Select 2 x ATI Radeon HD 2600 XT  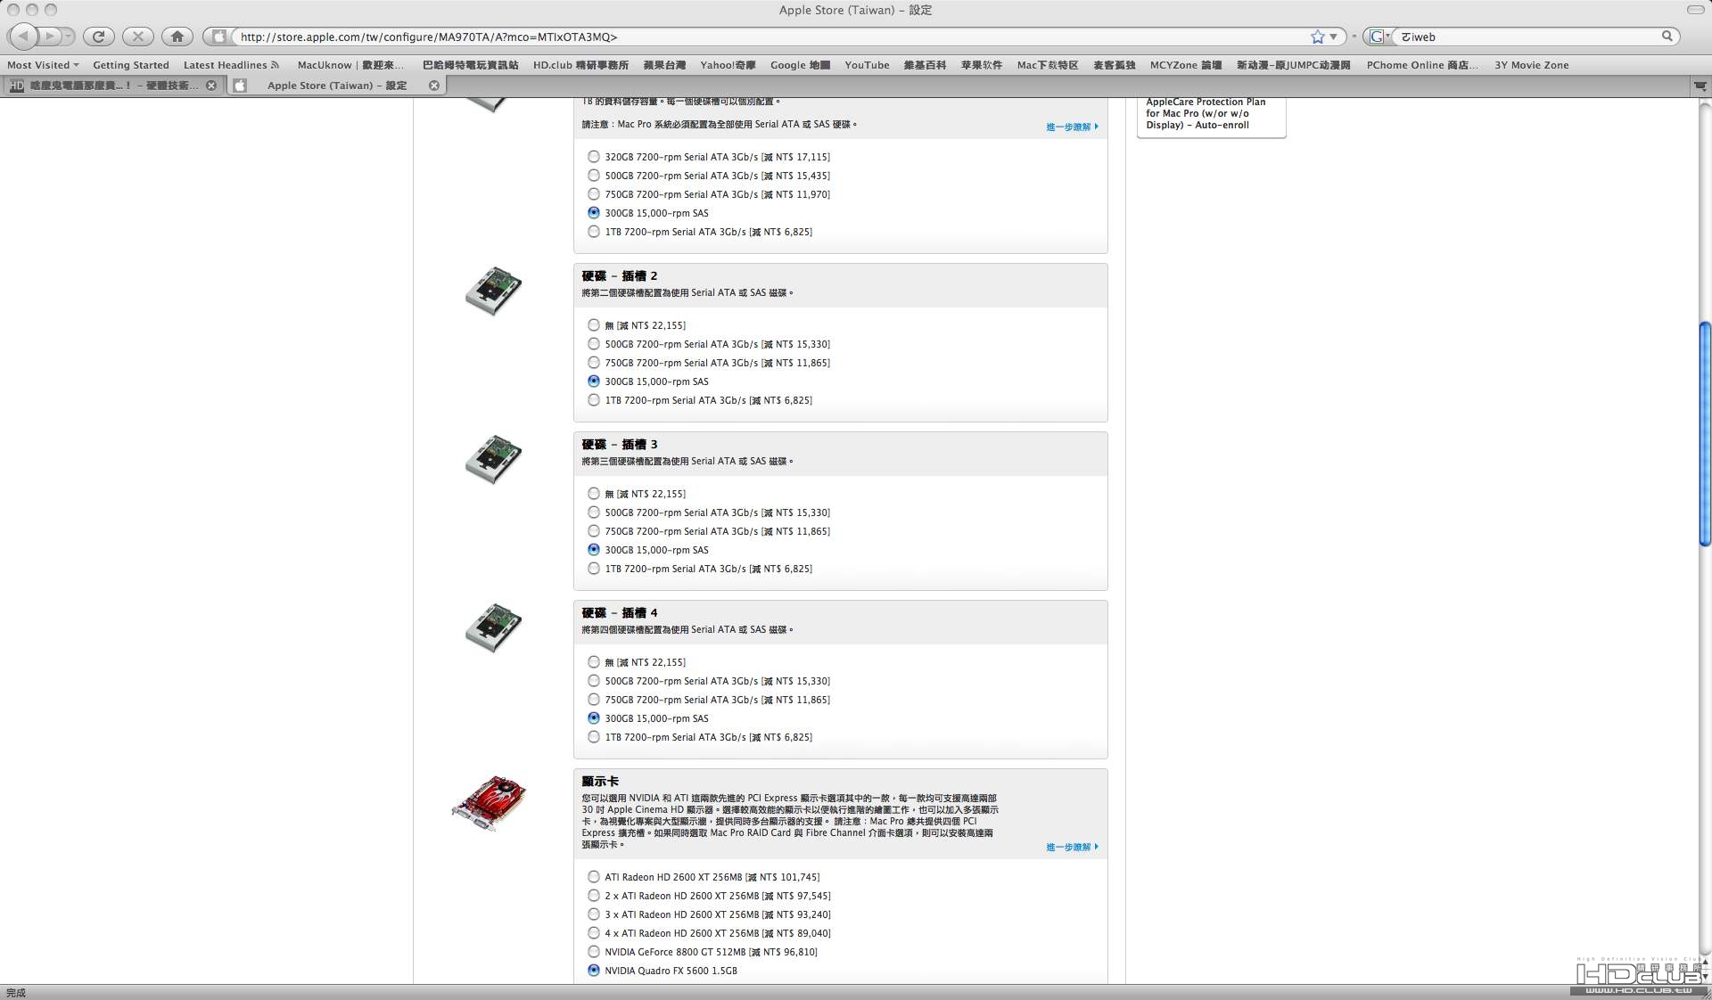tap(594, 896)
